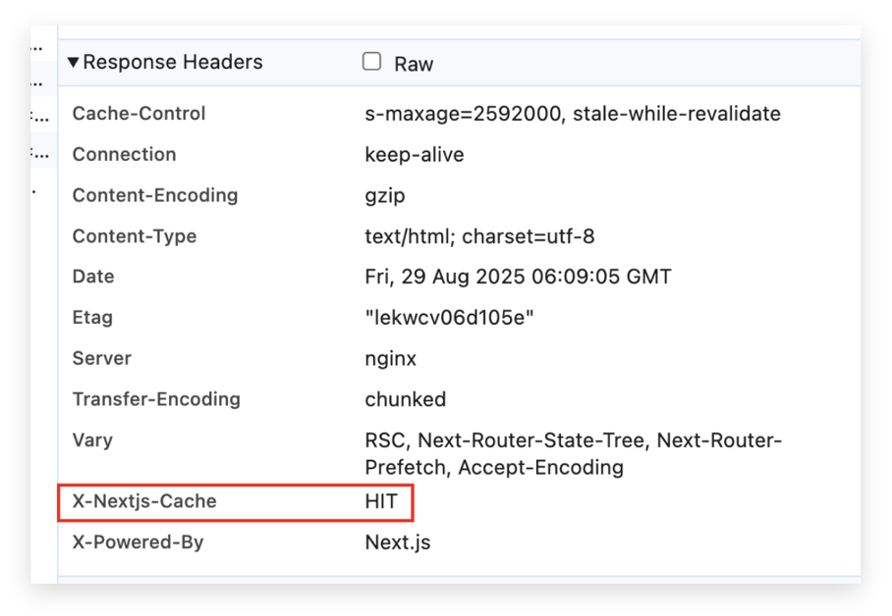The height and width of the screenshot is (616, 892).
Task: Select the Transfer-Encoding header name
Action: point(156,399)
